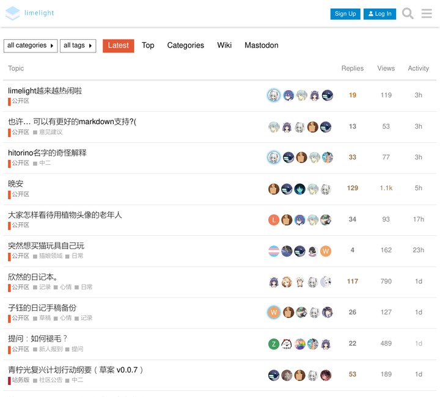This screenshot has height=397, width=440.
Task: Switch to the Top tab
Action: pos(148,45)
